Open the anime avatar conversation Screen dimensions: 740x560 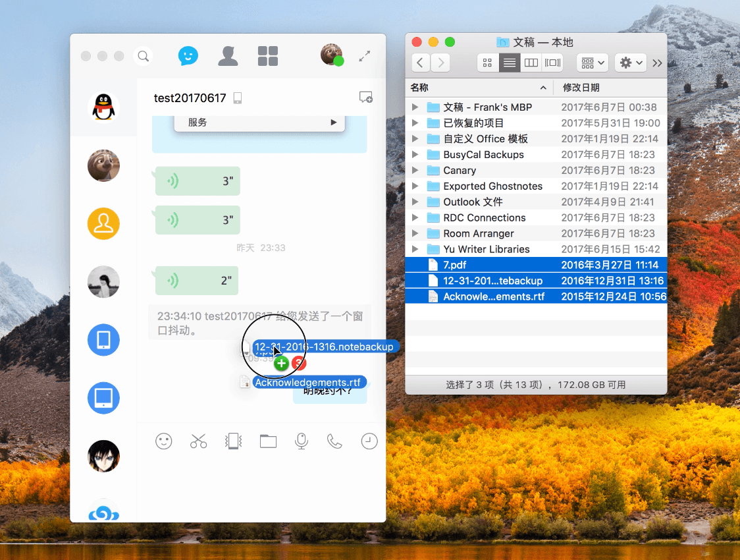(x=103, y=456)
